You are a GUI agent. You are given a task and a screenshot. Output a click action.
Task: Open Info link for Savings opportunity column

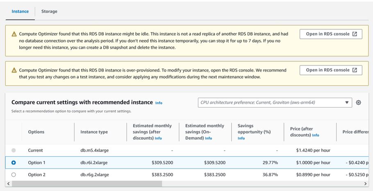[x=241, y=138]
